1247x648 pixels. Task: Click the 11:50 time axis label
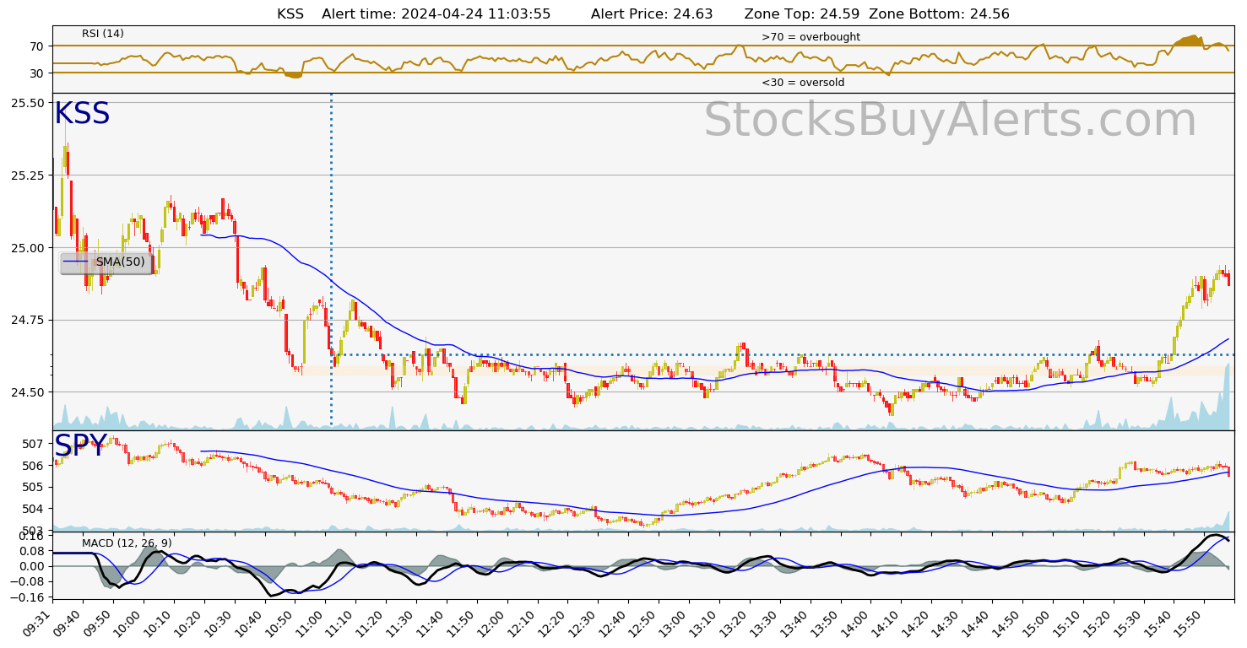[x=461, y=624]
